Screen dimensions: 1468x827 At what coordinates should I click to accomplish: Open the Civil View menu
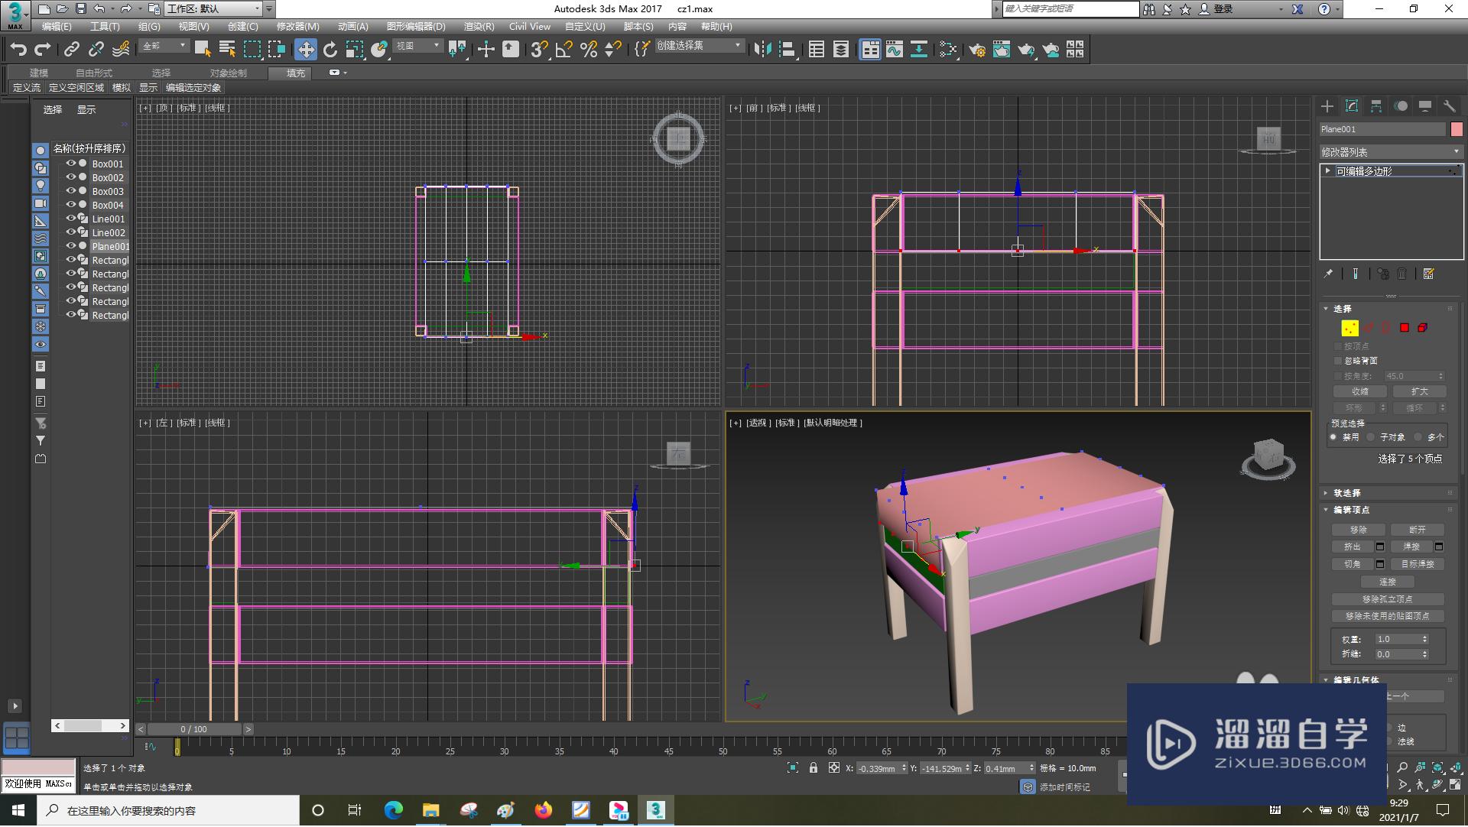tap(529, 27)
